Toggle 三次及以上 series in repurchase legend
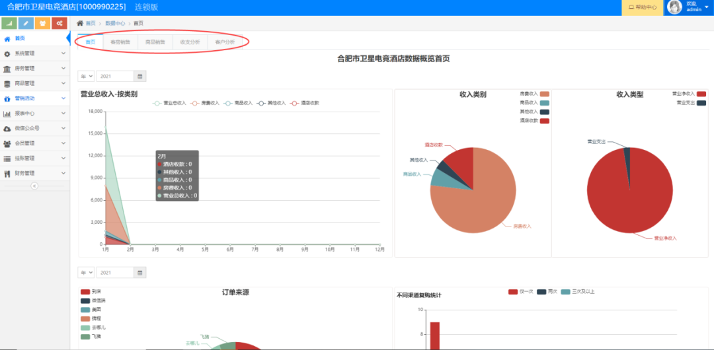The height and width of the screenshot is (350, 714). tap(578, 292)
